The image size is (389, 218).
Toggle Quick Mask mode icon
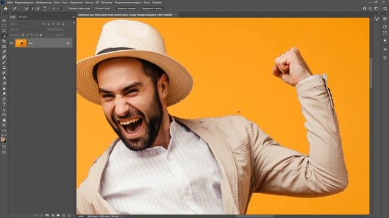(4, 147)
